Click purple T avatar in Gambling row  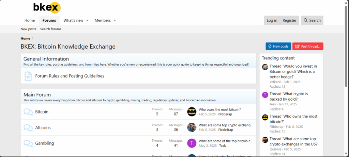[192, 143]
